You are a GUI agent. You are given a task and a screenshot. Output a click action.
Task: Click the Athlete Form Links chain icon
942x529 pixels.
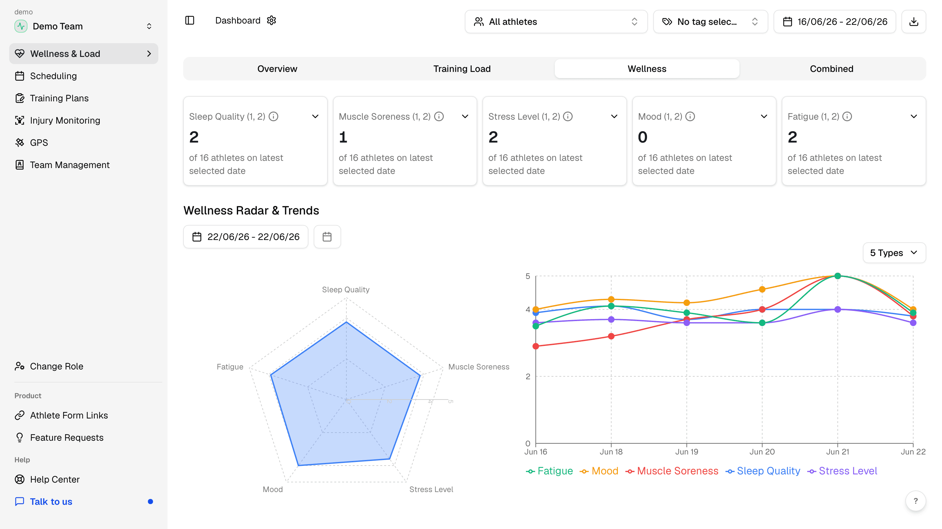[20, 415]
